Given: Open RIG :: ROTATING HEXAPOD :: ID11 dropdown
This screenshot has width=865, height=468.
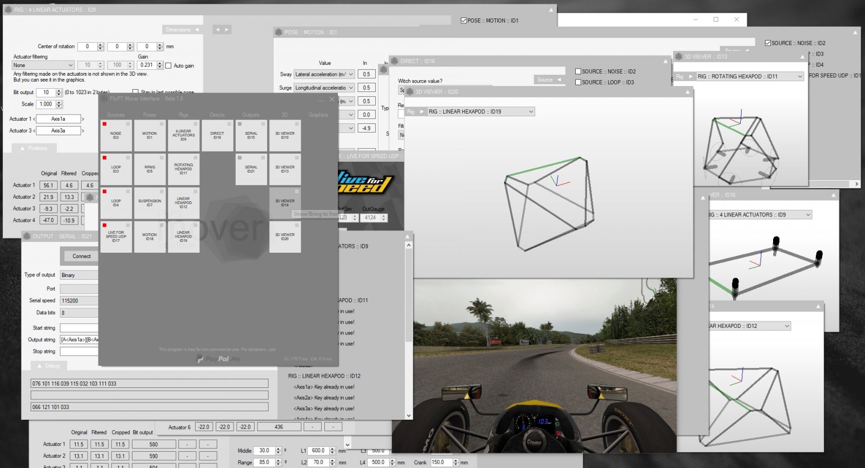Looking at the screenshot, I should pyautogui.click(x=750, y=76).
